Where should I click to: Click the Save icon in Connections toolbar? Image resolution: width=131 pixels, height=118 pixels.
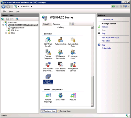[x=8, y=19]
